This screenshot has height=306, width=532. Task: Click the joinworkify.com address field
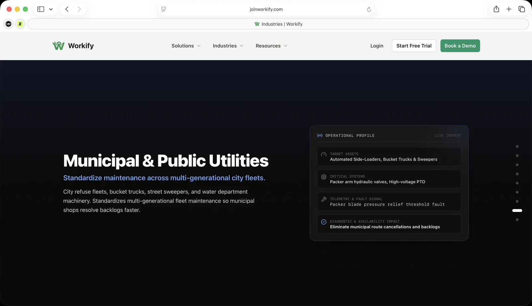[x=266, y=9]
